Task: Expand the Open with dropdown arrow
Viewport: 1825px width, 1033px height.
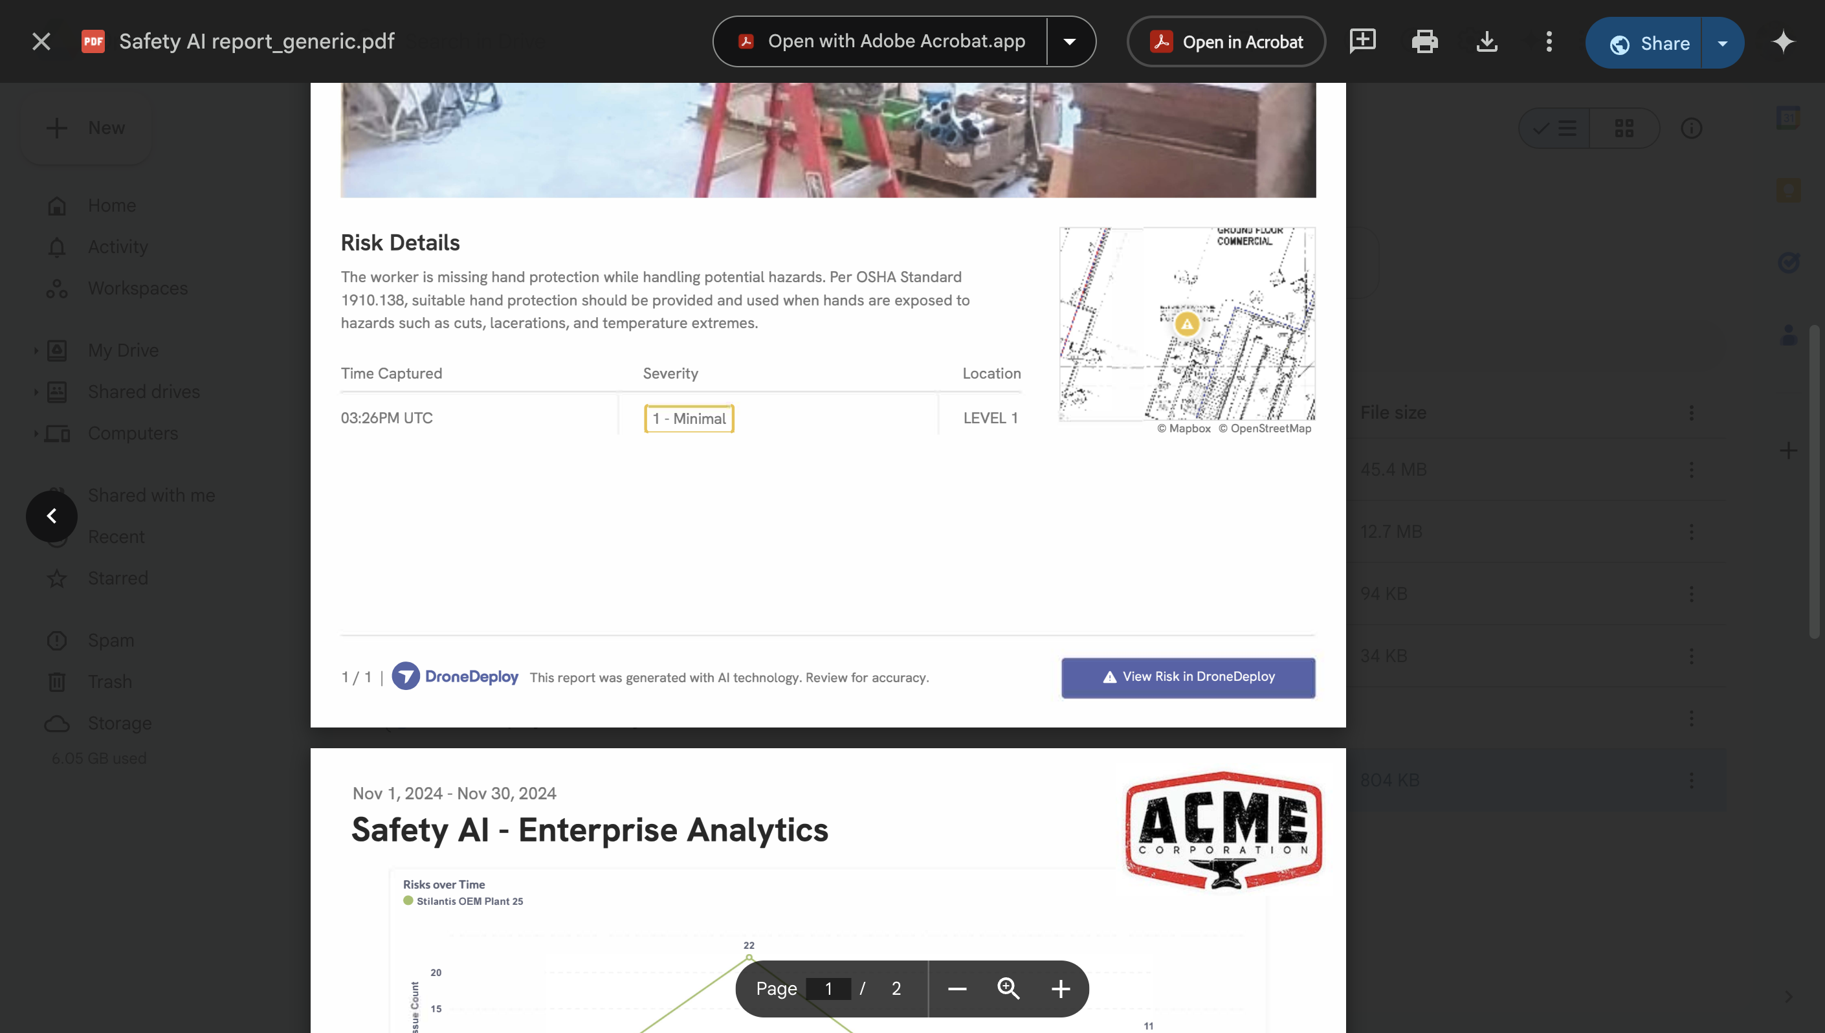Action: [1070, 42]
